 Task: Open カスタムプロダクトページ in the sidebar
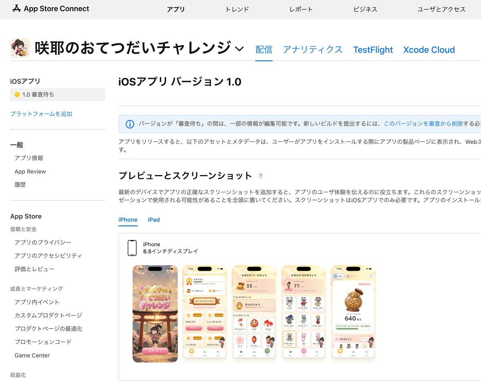[x=48, y=315]
